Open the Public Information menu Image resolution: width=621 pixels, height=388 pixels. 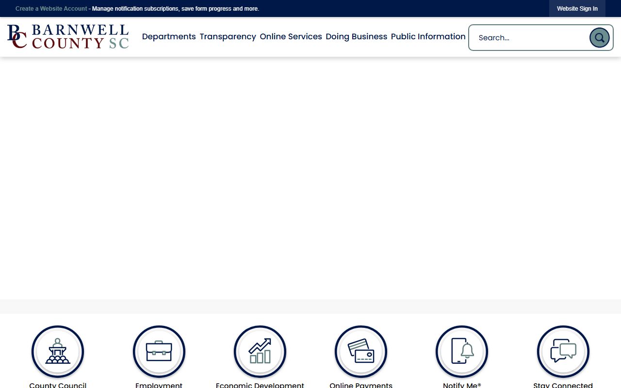point(428,36)
